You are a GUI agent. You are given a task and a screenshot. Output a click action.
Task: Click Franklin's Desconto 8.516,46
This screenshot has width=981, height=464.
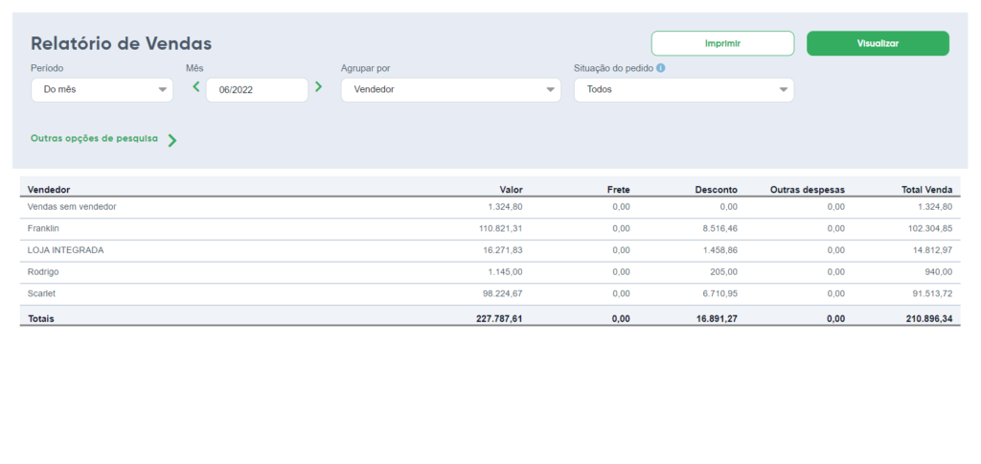pos(720,228)
